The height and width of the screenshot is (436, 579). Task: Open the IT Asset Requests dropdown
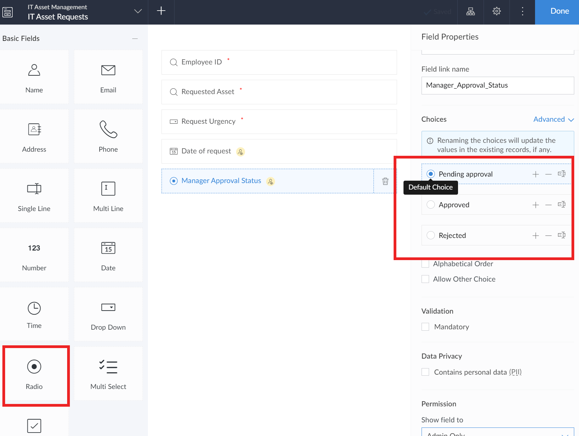(x=138, y=11)
